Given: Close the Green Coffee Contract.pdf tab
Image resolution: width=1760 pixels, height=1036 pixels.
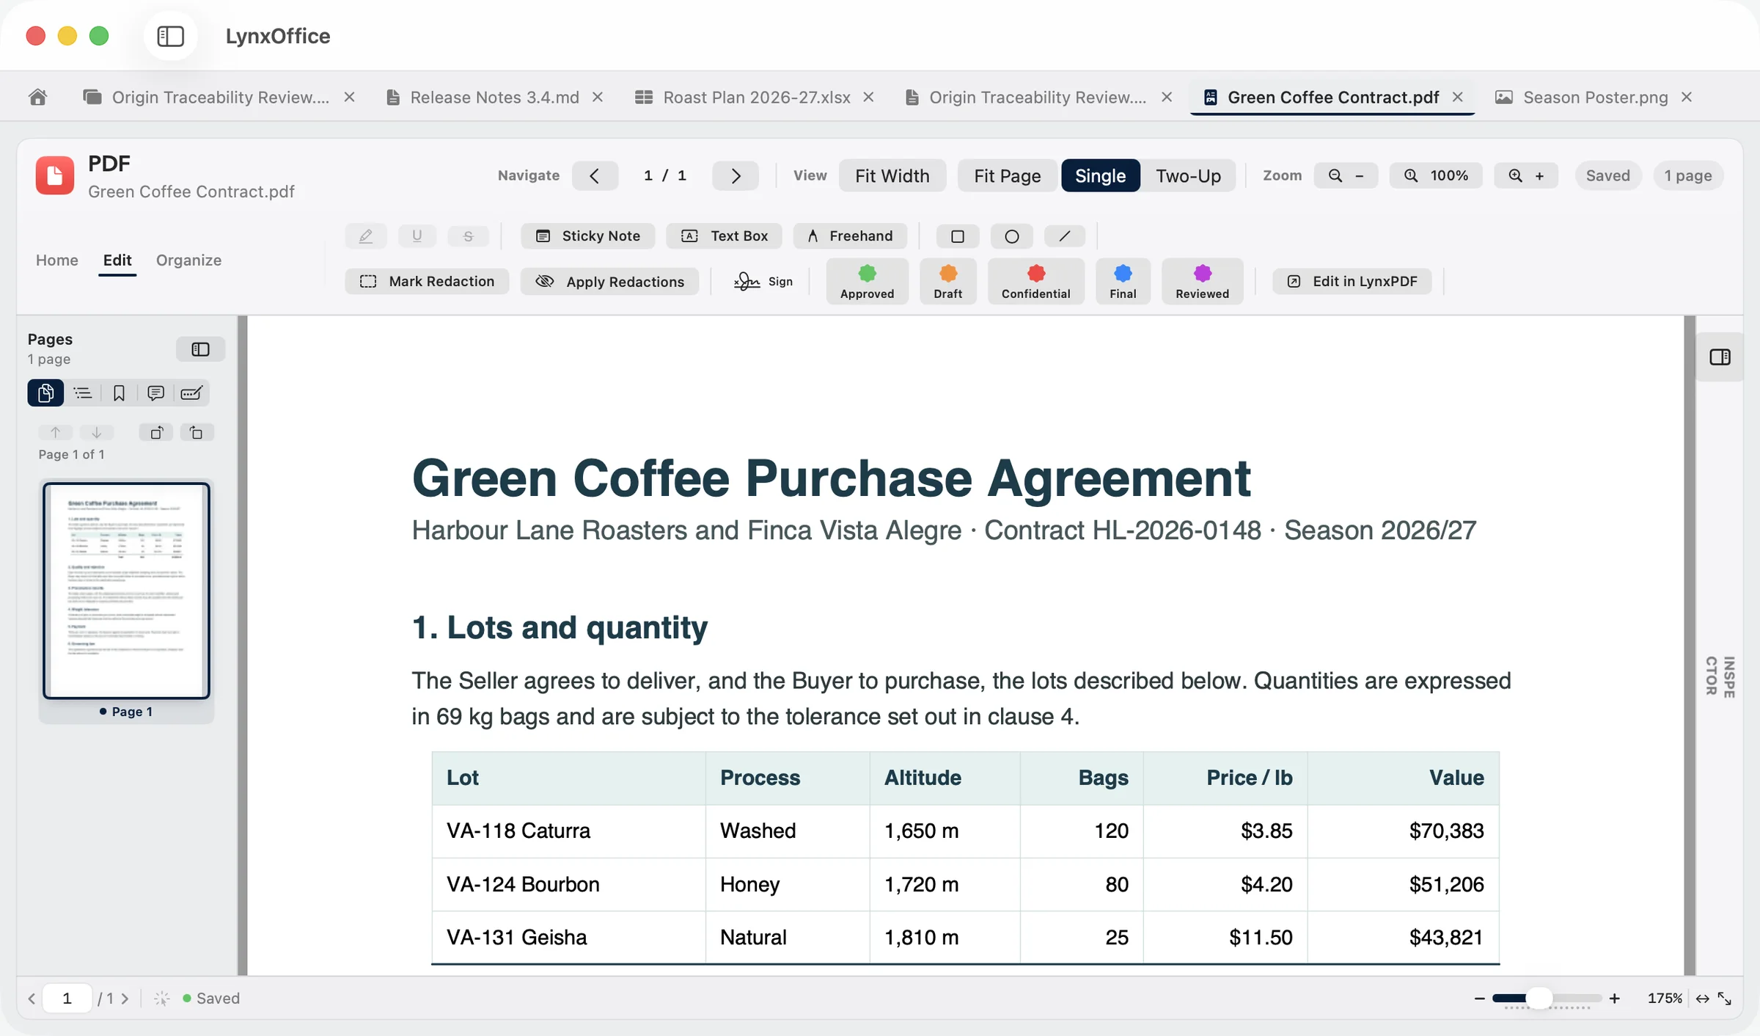Looking at the screenshot, I should pyautogui.click(x=1458, y=97).
